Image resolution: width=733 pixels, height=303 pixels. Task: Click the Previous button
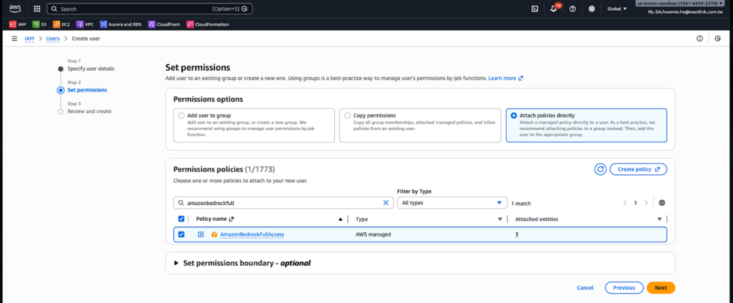click(624, 287)
